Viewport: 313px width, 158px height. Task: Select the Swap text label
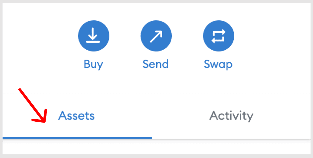(x=218, y=64)
